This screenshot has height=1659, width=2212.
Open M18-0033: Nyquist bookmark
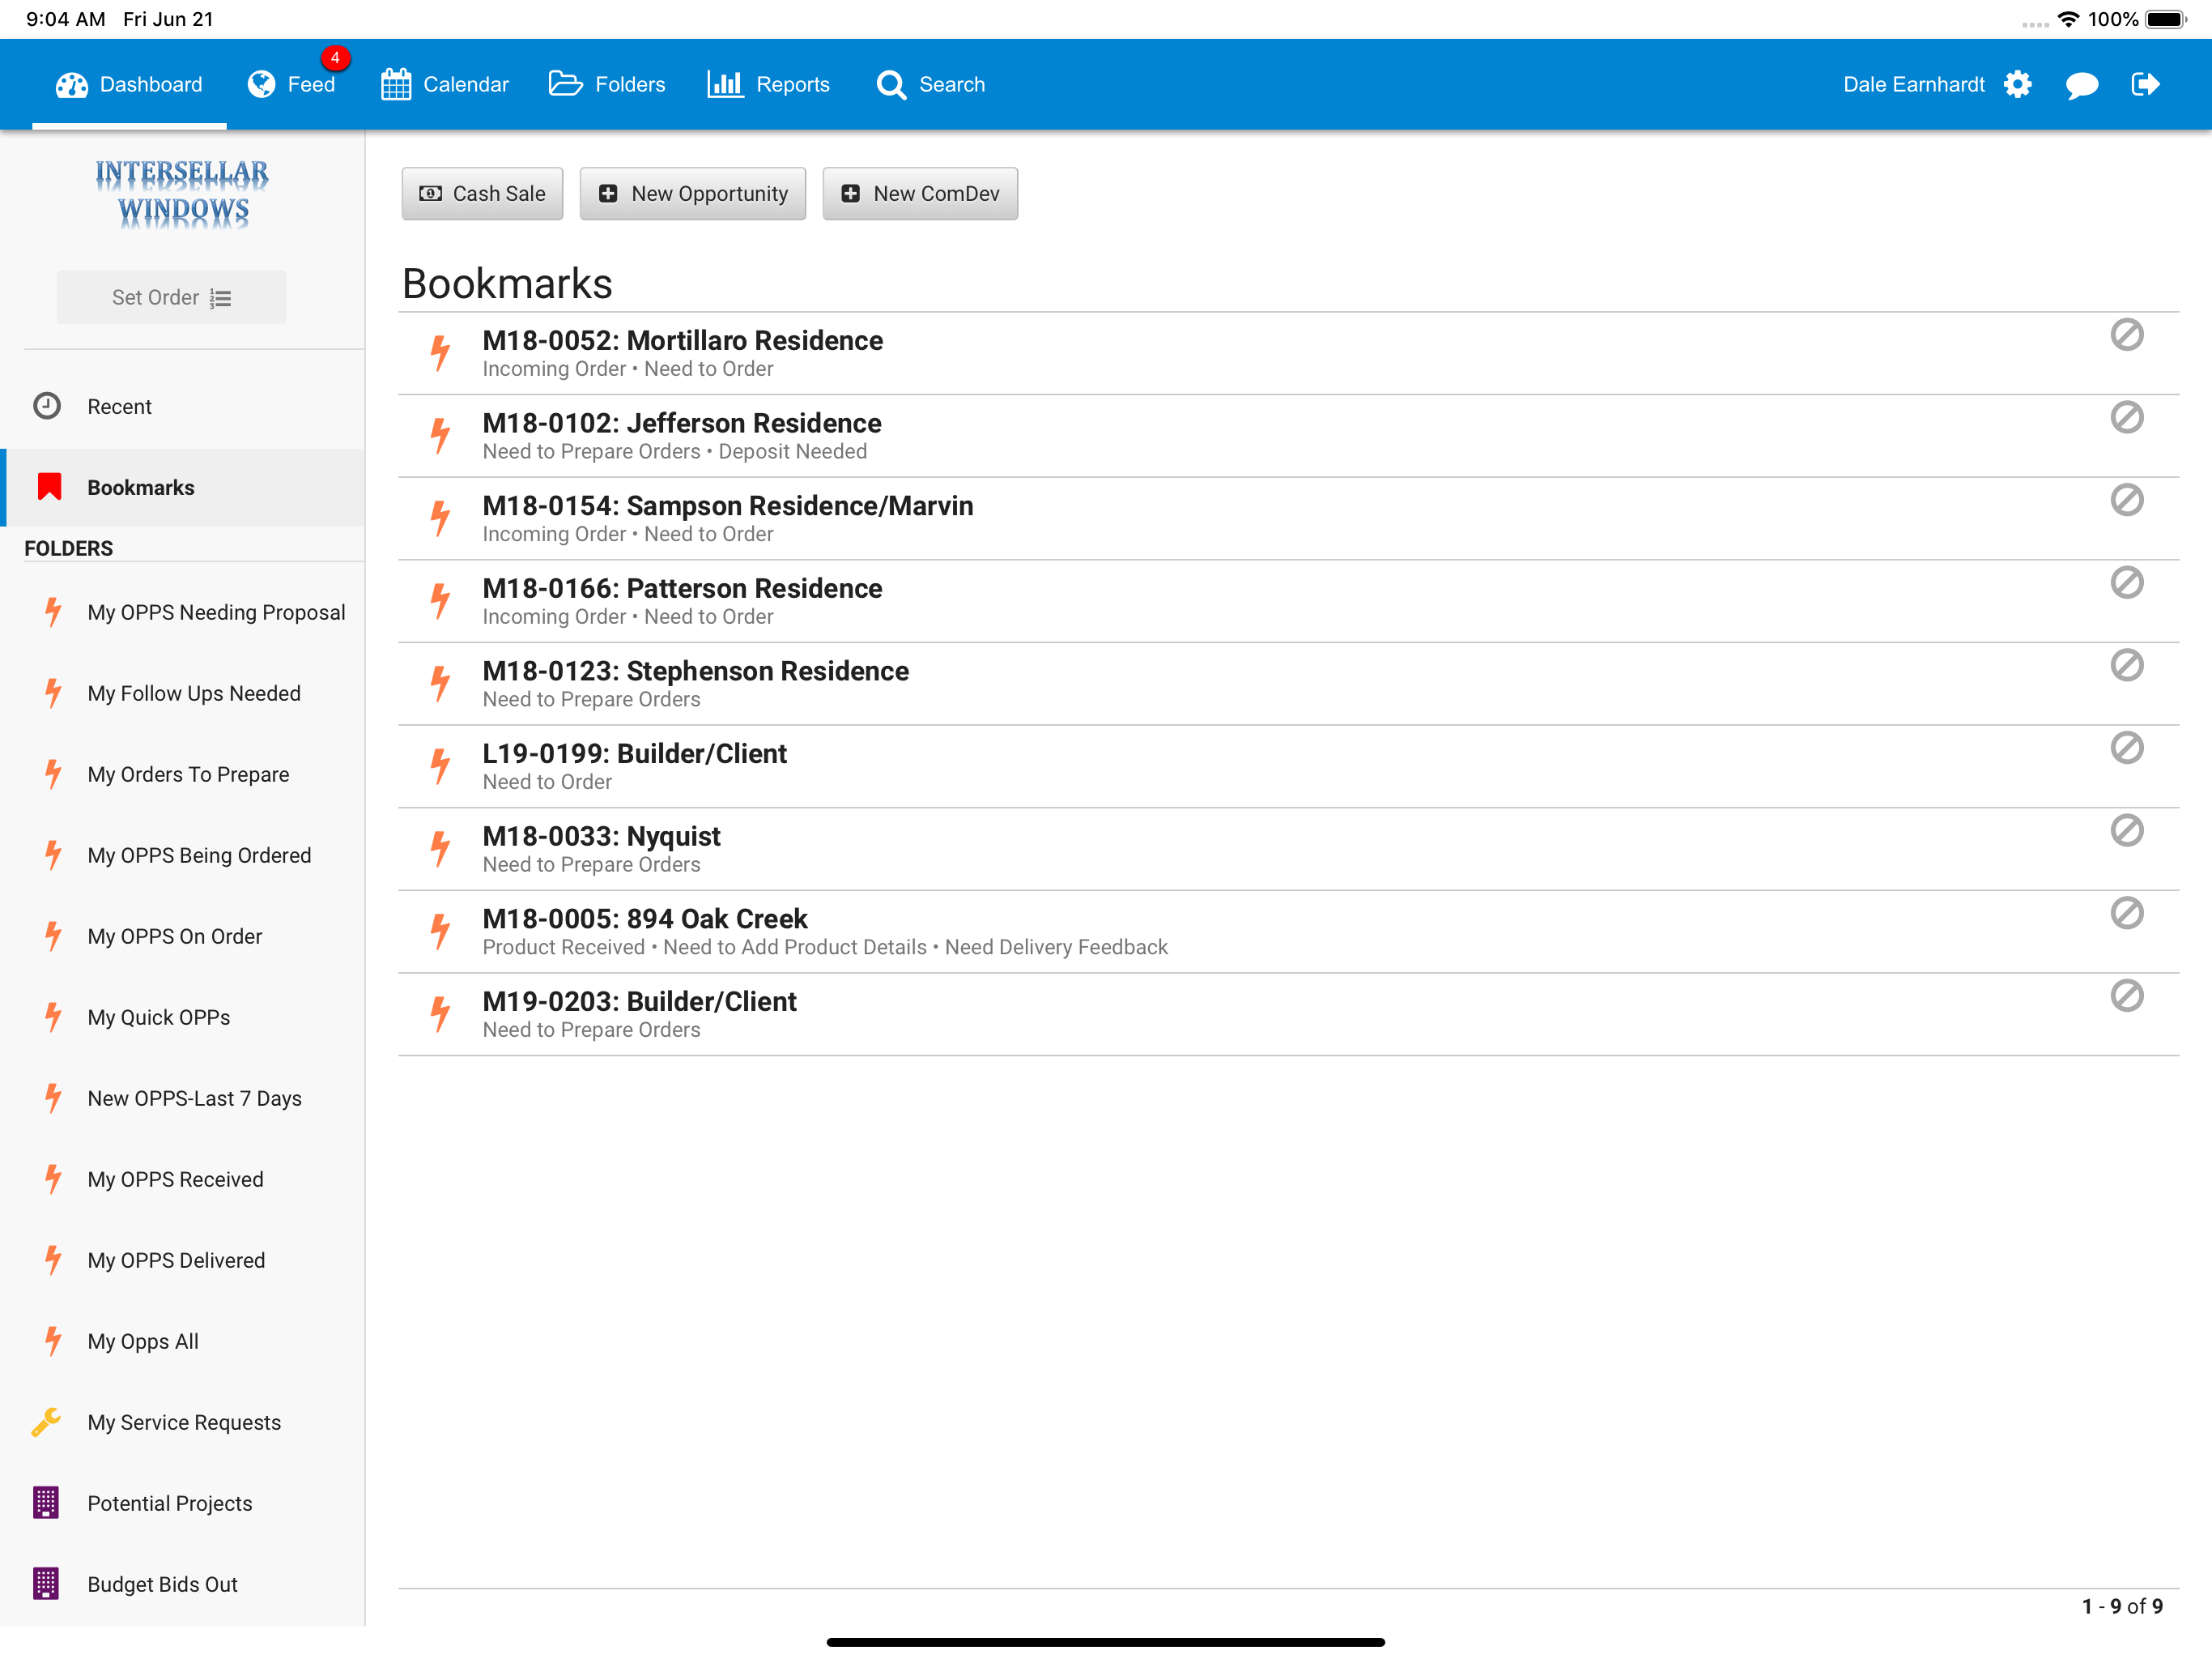click(1288, 848)
